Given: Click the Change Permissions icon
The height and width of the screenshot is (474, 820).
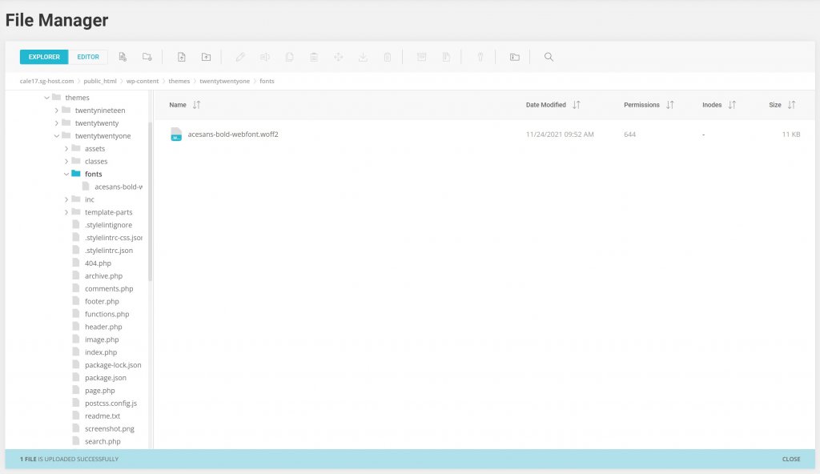Looking at the screenshot, I should tap(480, 57).
